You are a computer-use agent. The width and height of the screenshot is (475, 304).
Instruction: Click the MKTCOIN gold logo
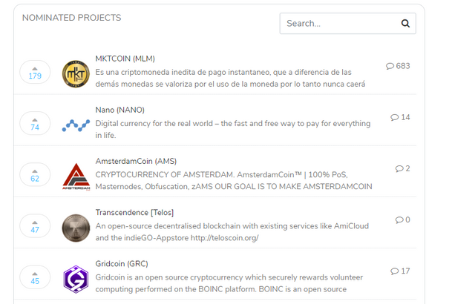[x=76, y=73]
